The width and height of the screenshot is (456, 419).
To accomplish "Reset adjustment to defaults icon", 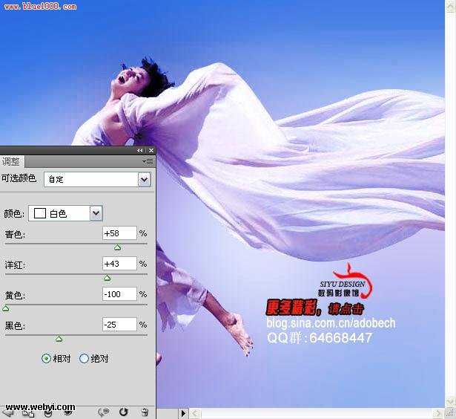I will [124, 412].
